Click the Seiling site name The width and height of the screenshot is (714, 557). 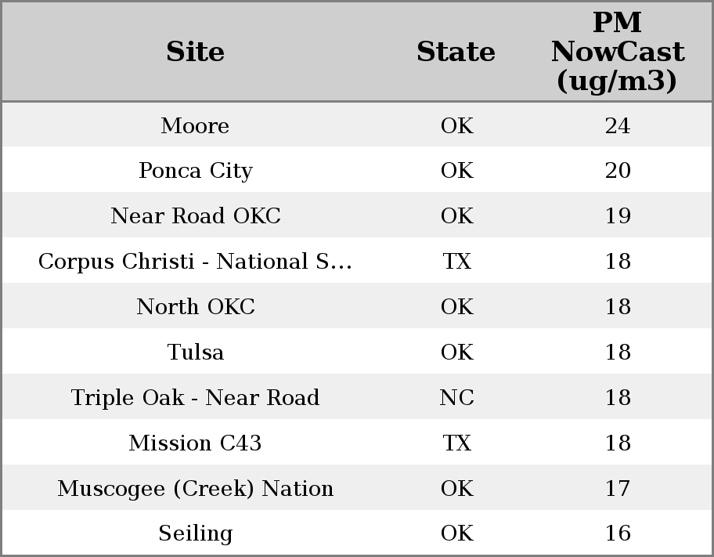pos(195,533)
